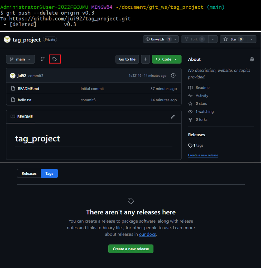Click the Initial commit message

tap(92, 89)
